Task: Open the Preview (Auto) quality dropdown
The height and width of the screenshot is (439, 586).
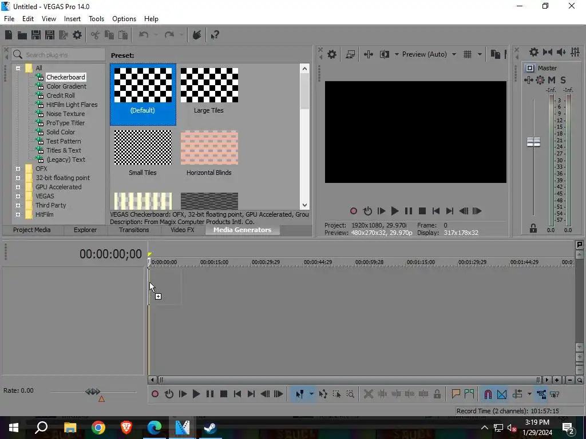Action: [454, 54]
